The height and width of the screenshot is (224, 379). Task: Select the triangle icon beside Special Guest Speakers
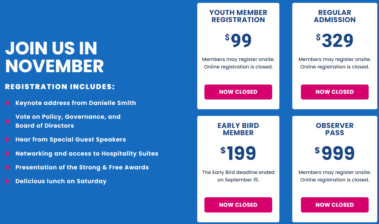(8, 140)
